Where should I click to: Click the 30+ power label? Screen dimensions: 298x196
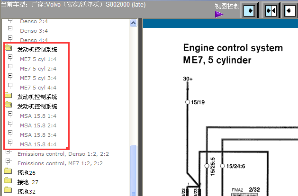pos(188,79)
